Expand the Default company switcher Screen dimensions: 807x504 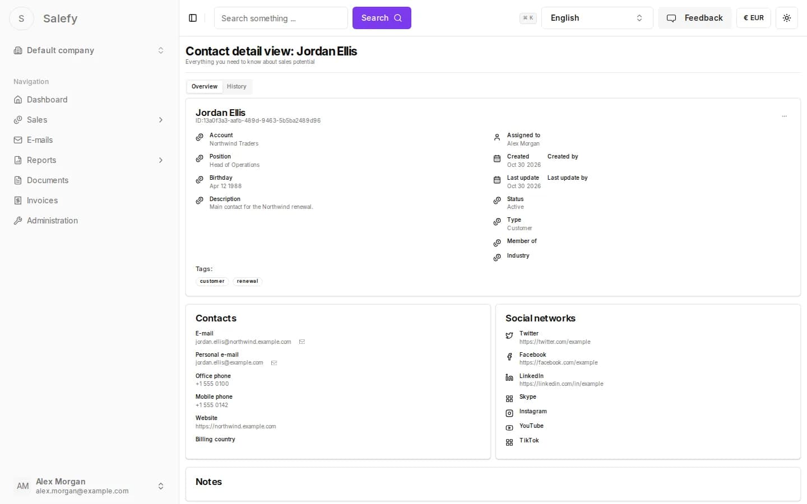click(90, 50)
